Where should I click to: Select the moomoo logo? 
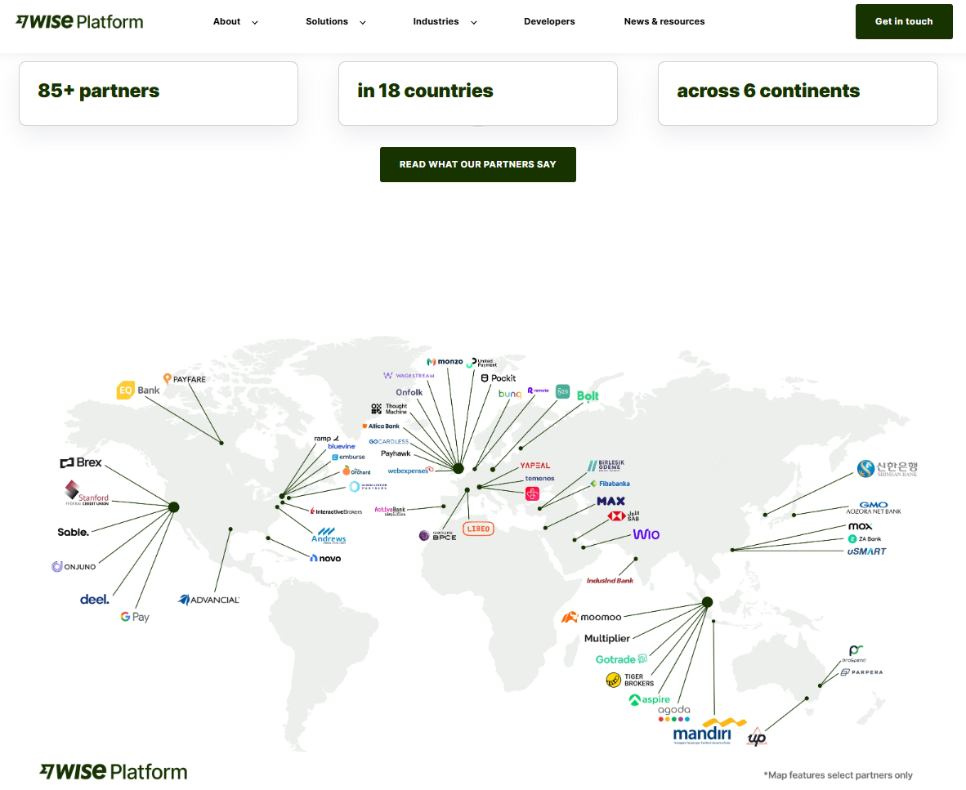(592, 617)
